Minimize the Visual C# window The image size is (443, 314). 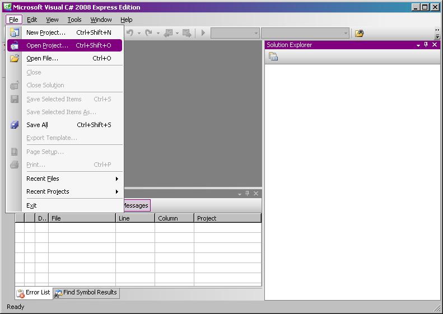tap(416, 7)
